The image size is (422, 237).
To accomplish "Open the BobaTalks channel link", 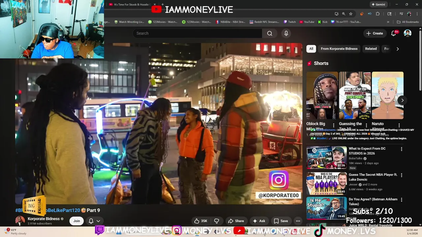I will tap(355, 158).
